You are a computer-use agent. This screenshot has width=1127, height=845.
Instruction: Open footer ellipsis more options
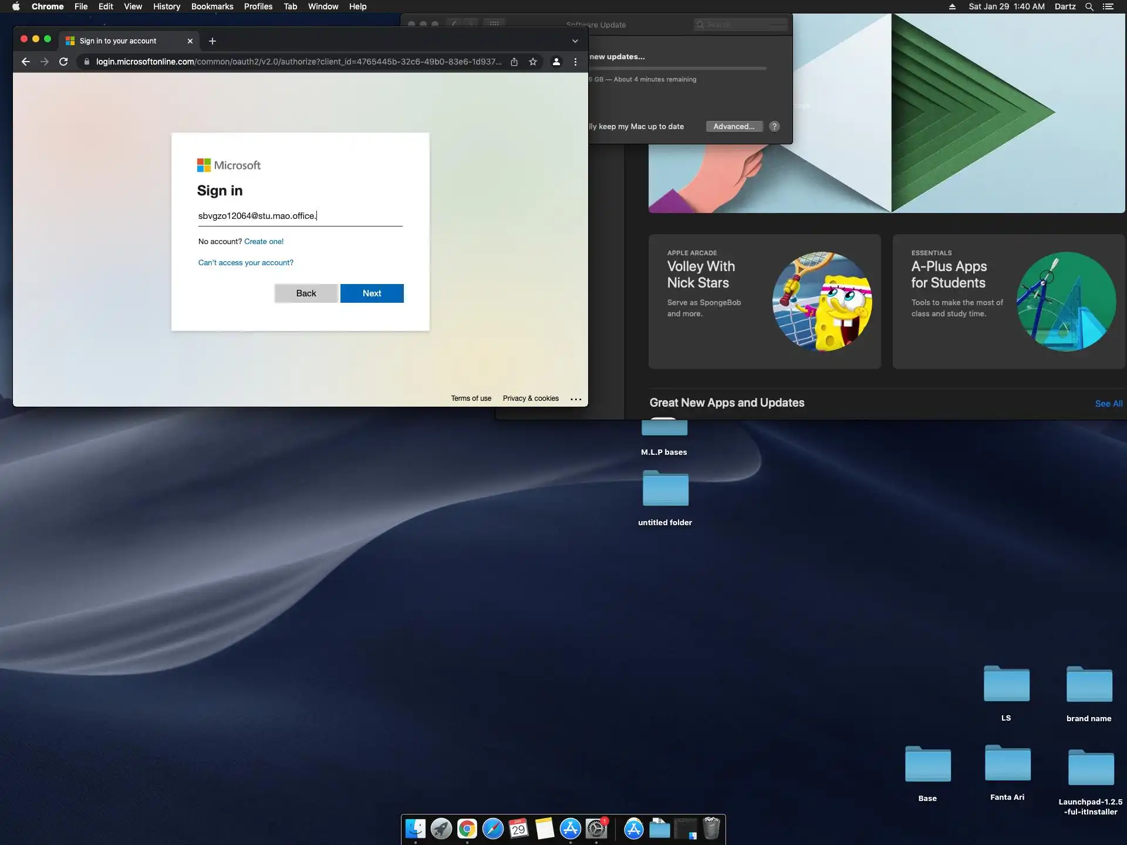(x=576, y=399)
